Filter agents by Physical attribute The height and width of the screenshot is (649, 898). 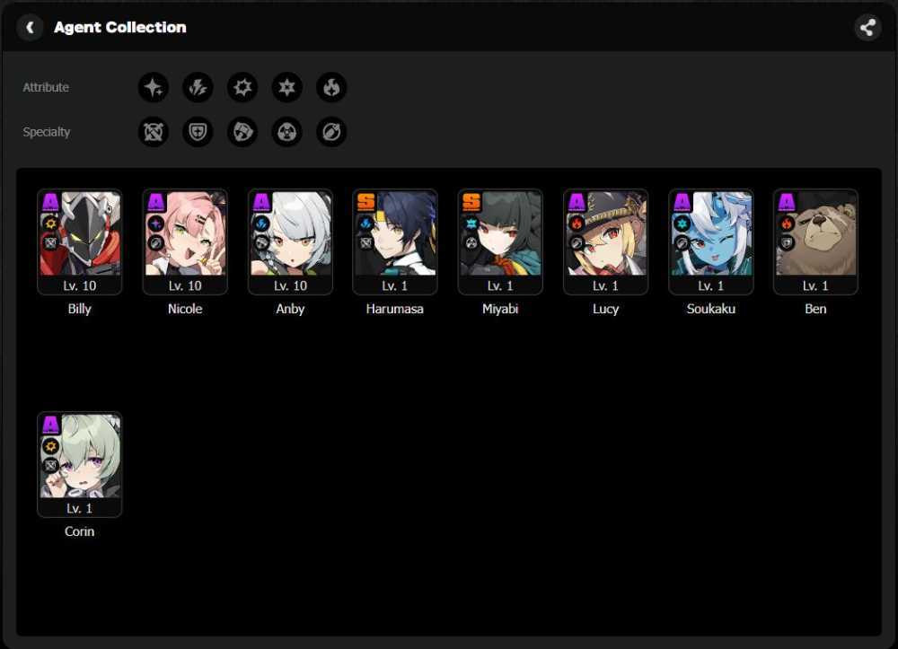click(x=242, y=88)
